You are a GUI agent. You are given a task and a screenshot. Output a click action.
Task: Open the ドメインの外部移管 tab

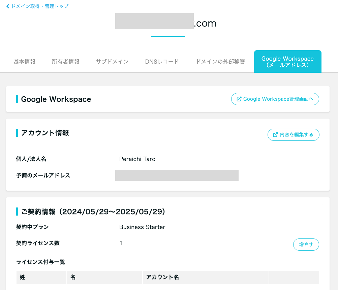pyautogui.click(x=220, y=62)
